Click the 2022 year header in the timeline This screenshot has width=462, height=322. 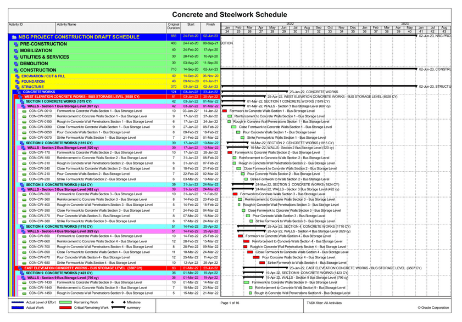coord(290,24)
